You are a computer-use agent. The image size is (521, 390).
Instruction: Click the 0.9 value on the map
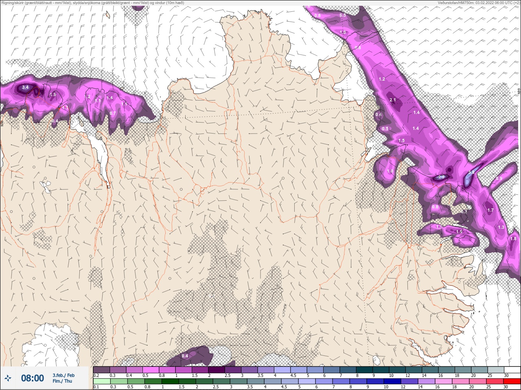[499, 179]
